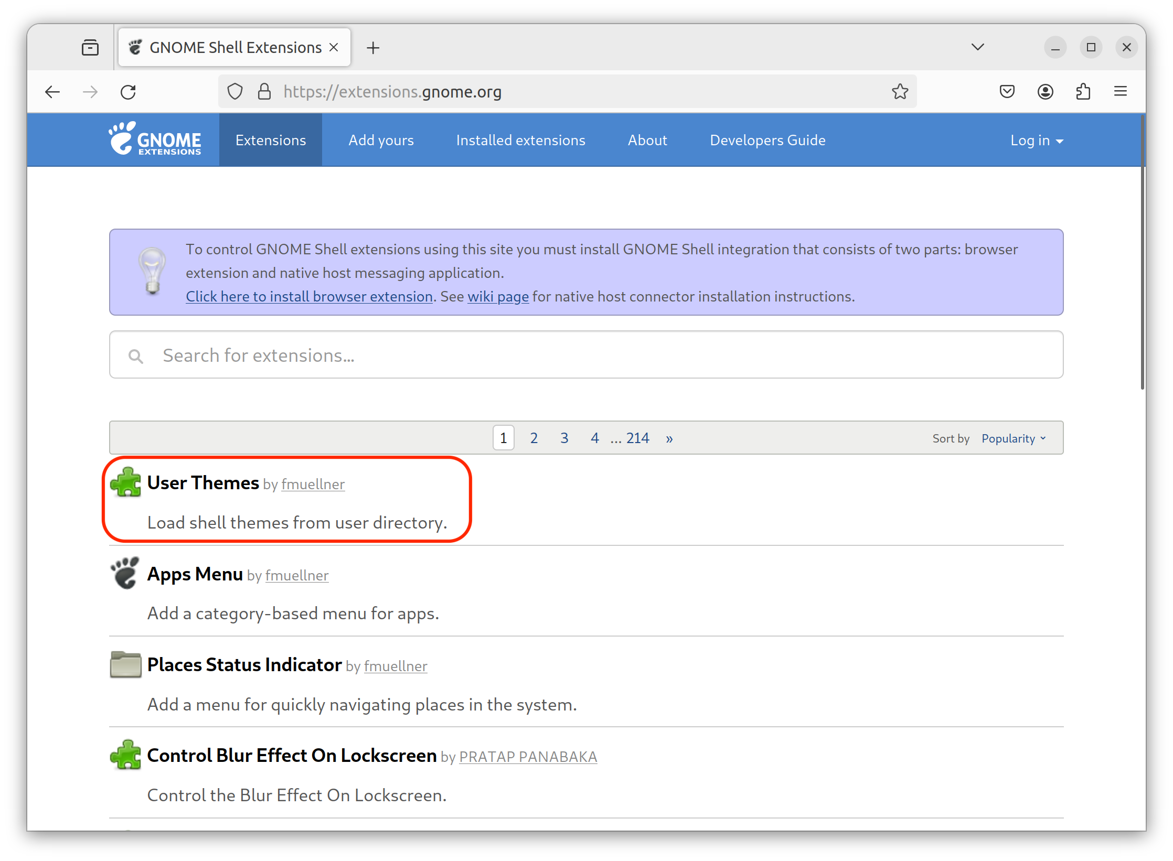This screenshot has height=861, width=1173.
Task: Expand the Log in dropdown
Action: tap(1037, 141)
